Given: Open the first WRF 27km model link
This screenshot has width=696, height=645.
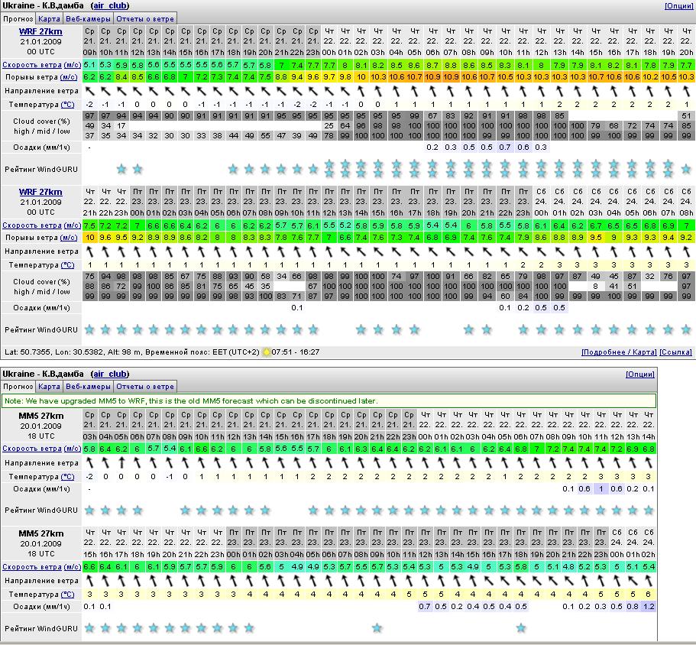Looking at the screenshot, I should pos(40,31).
